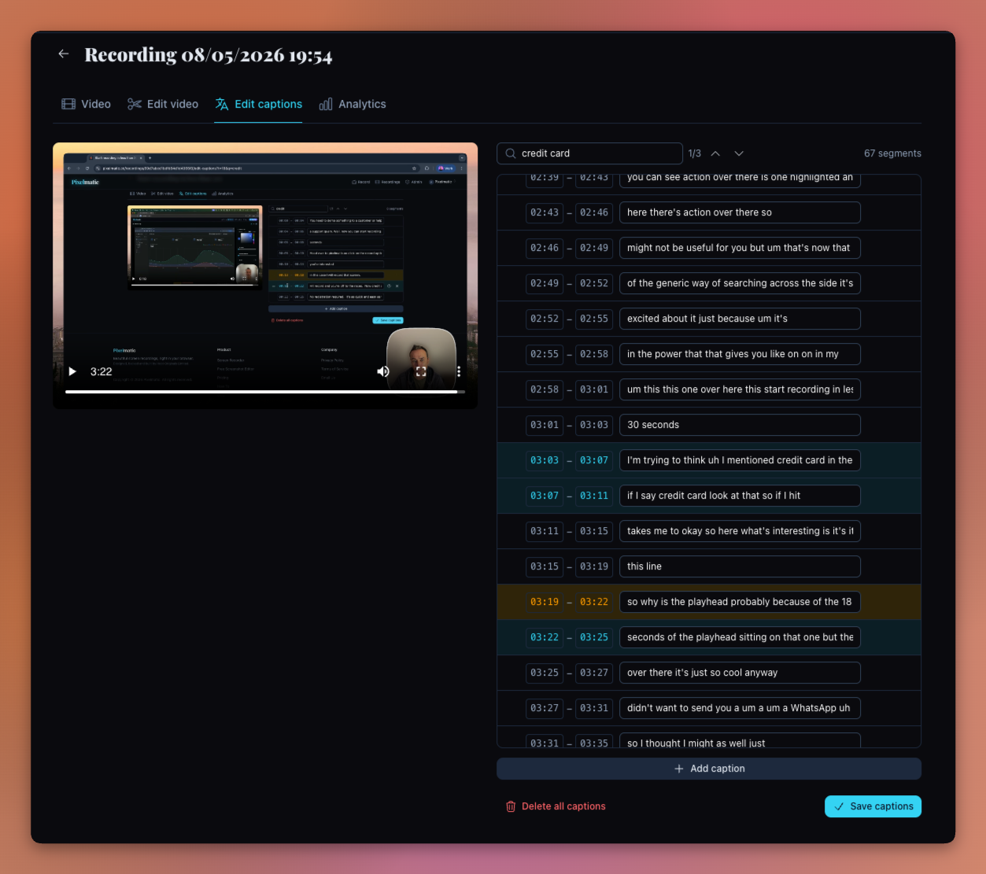
Task: Click the 1/3 search result counter
Action: [x=695, y=153]
